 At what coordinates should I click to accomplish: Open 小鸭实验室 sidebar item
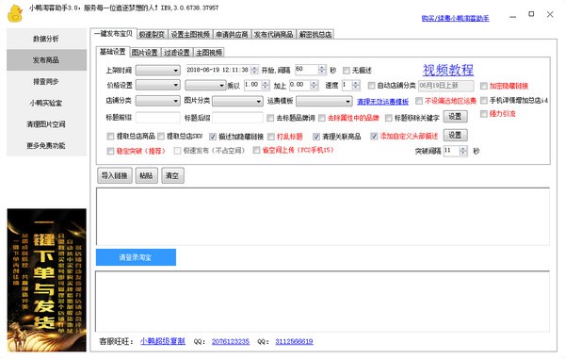point(46,103)
